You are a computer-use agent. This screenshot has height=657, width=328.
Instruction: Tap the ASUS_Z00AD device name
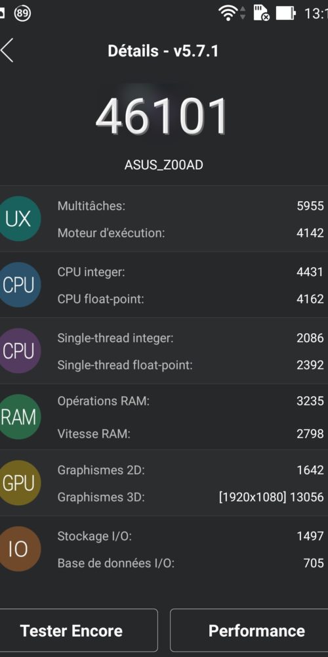(x=163, y=165)
